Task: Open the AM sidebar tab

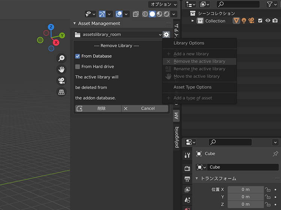Action: pos(176,116)
